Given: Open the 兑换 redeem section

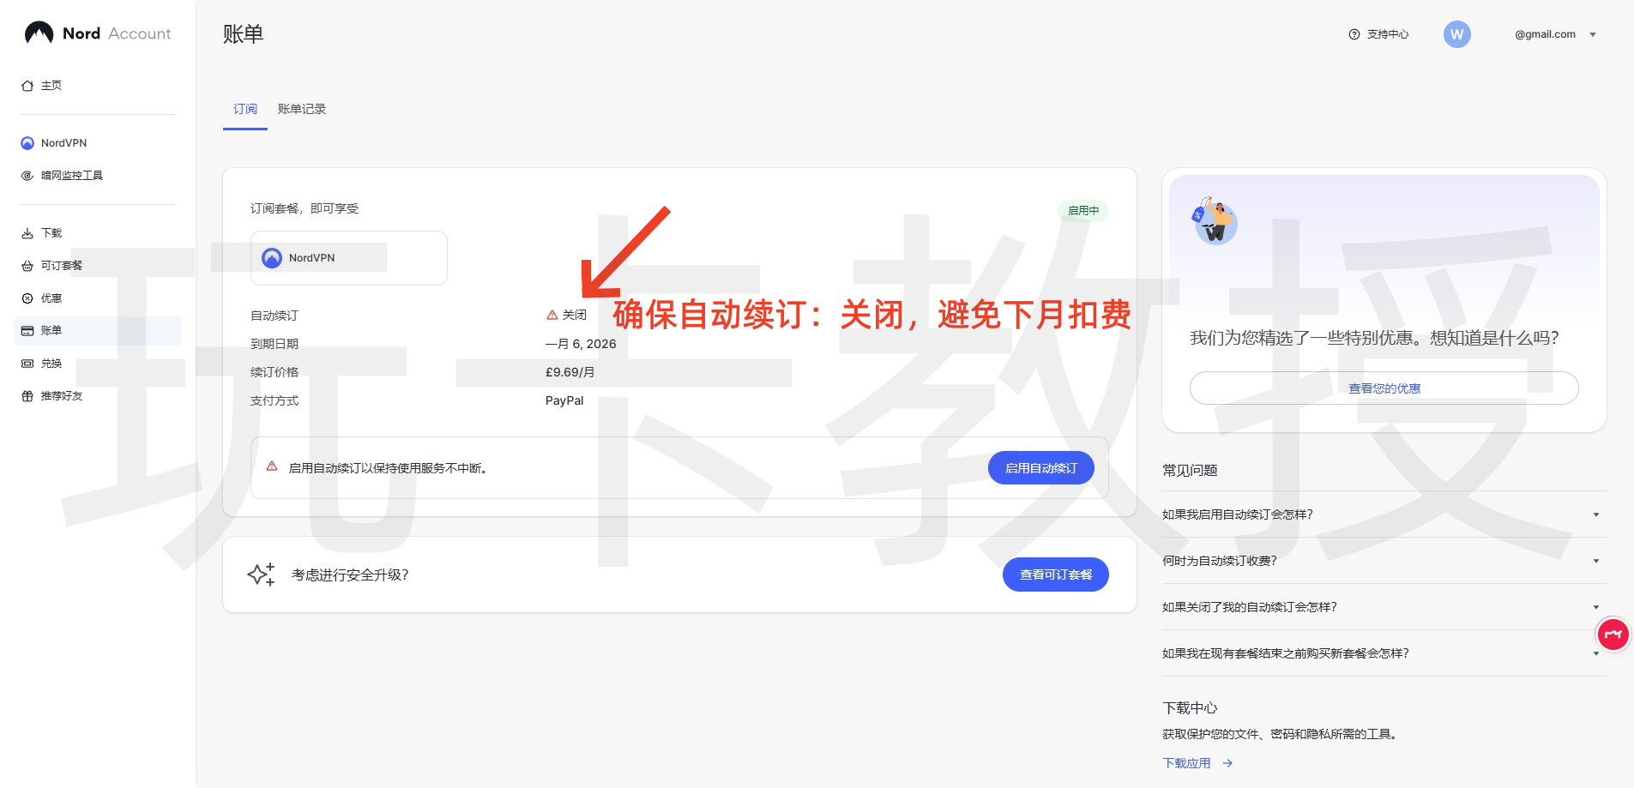Looking at the screenshot, I should [x=51, y=363].
